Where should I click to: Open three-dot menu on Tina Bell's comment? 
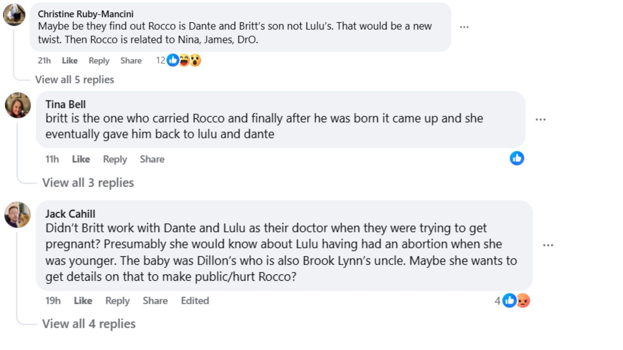click(540, 120)
